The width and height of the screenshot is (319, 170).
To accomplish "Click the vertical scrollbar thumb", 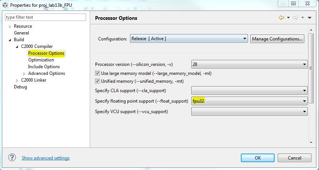I will pos(310,68).
